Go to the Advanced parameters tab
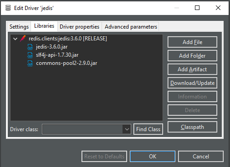The image size is (230, 167). tap(131, 27)
